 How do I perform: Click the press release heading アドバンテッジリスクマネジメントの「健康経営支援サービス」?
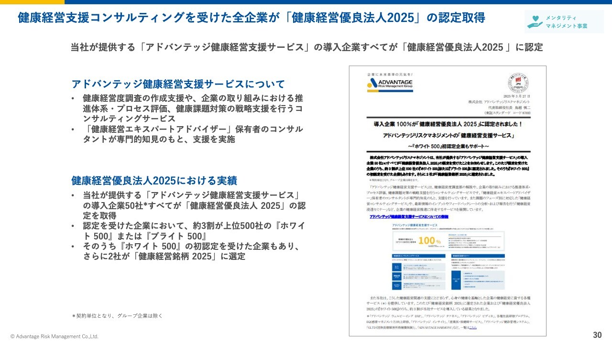(448, 135)
